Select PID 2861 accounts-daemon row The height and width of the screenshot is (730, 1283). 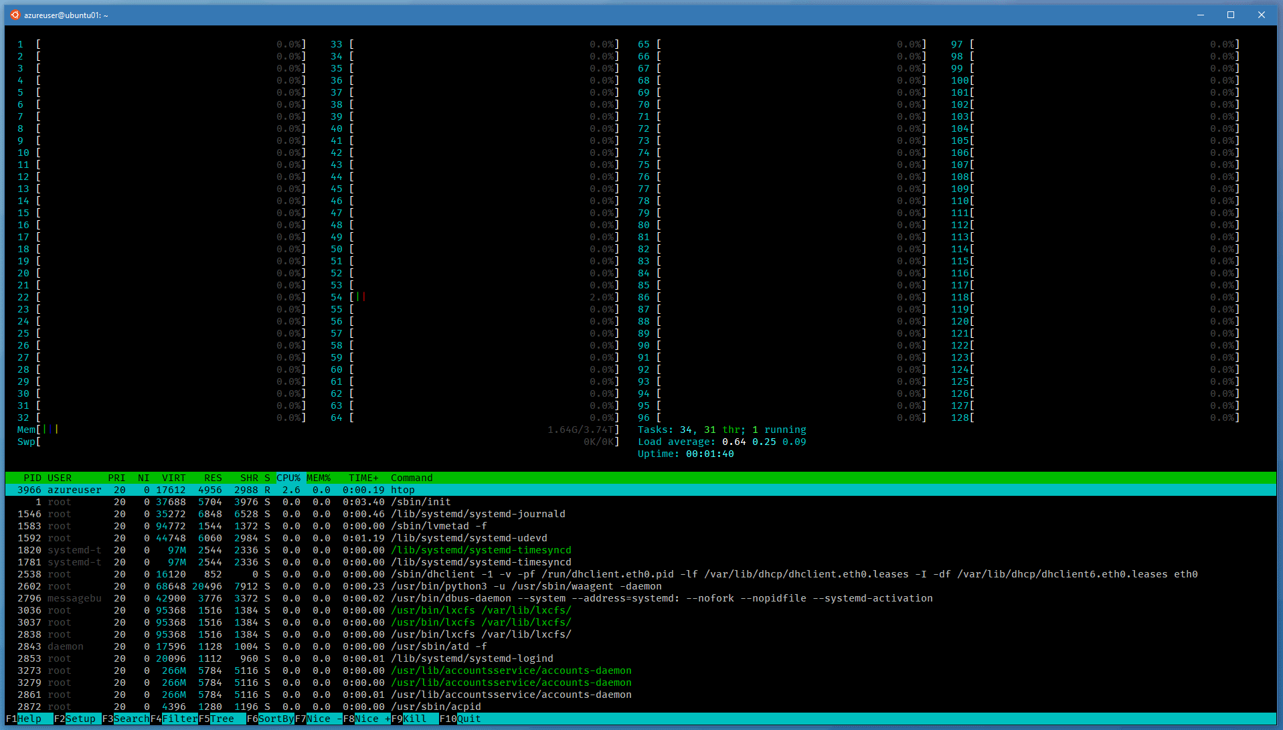[640, 695]
